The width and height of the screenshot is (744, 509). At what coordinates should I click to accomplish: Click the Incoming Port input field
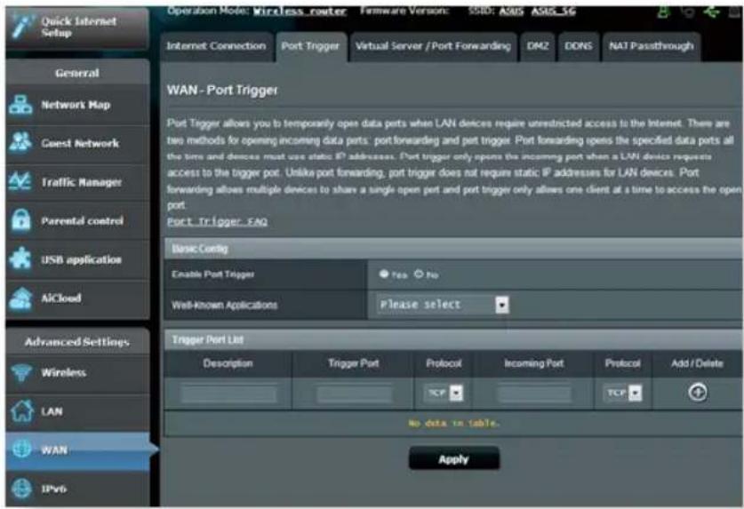coord(534,394)
